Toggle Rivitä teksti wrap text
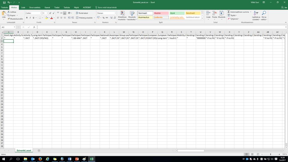 click(82, 13)
